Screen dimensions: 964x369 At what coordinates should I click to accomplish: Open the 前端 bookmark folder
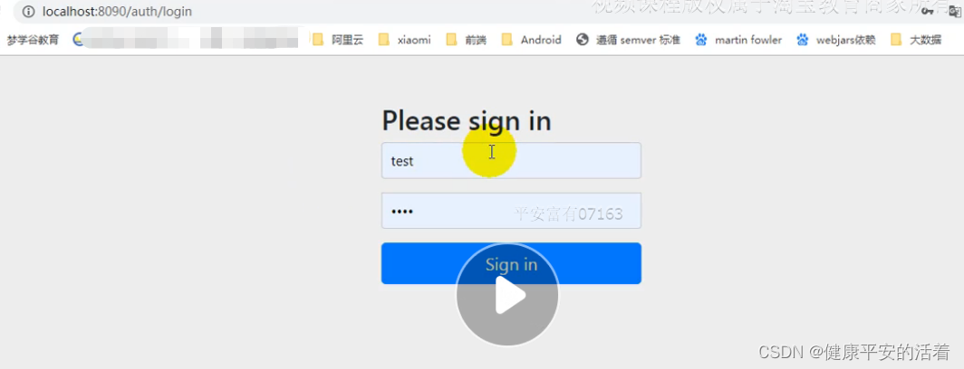click(466, 40)
